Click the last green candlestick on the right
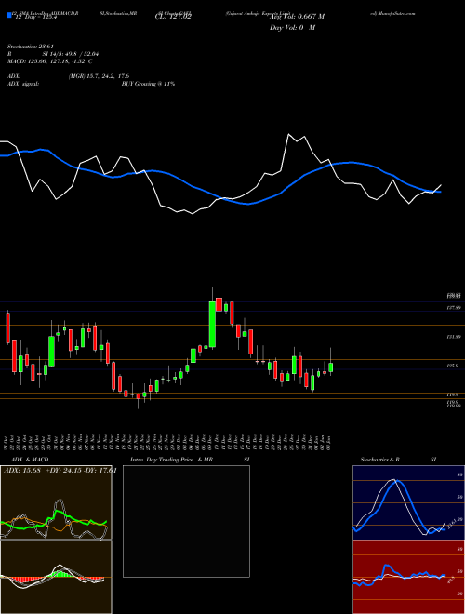The height and width of the screenshot is (614, 465). pos(331,367)
